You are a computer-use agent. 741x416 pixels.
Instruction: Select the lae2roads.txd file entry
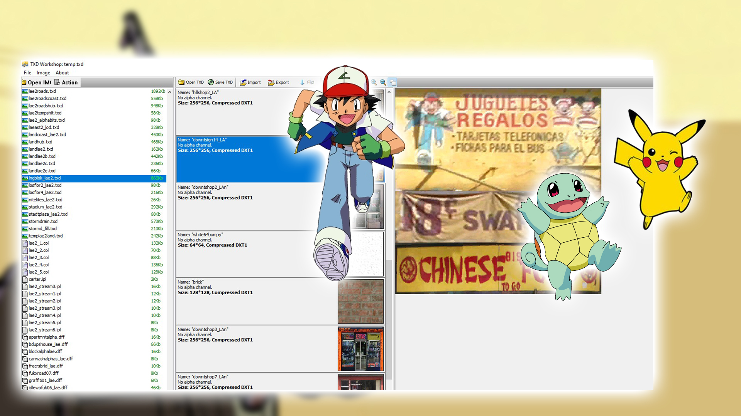42,91
